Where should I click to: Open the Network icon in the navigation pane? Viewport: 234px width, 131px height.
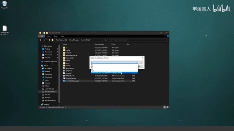(x=42, y=104)
